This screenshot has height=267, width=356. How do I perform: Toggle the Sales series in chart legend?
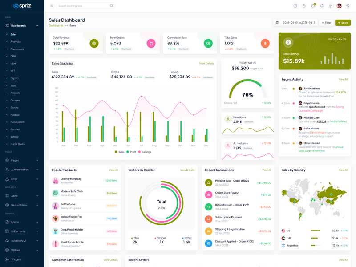pyautogui.click(x=119, y=152)
